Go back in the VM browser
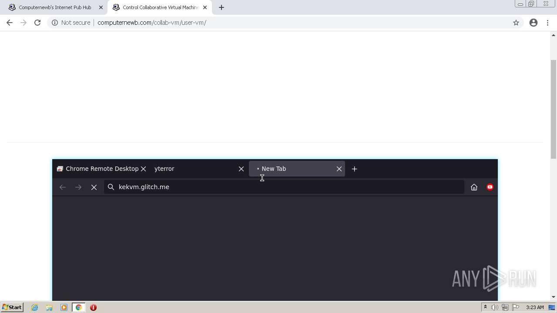The width and height of the screenshot is (557, 313). 63,187
